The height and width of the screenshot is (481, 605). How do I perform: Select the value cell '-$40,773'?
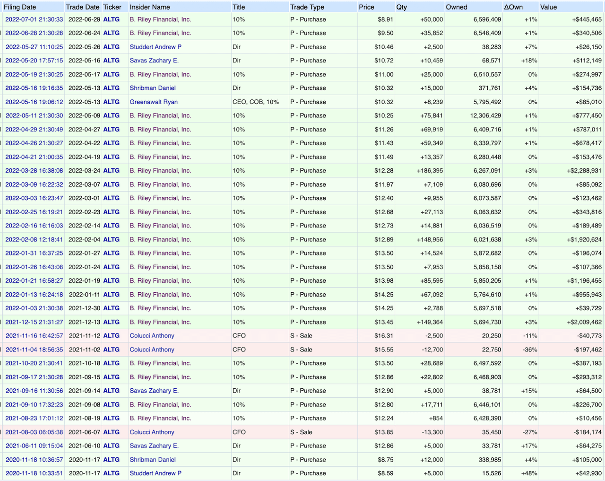591,336
